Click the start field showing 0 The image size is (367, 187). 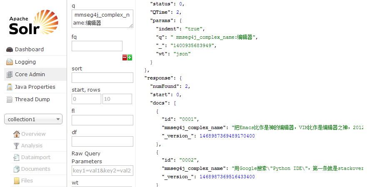86,99
